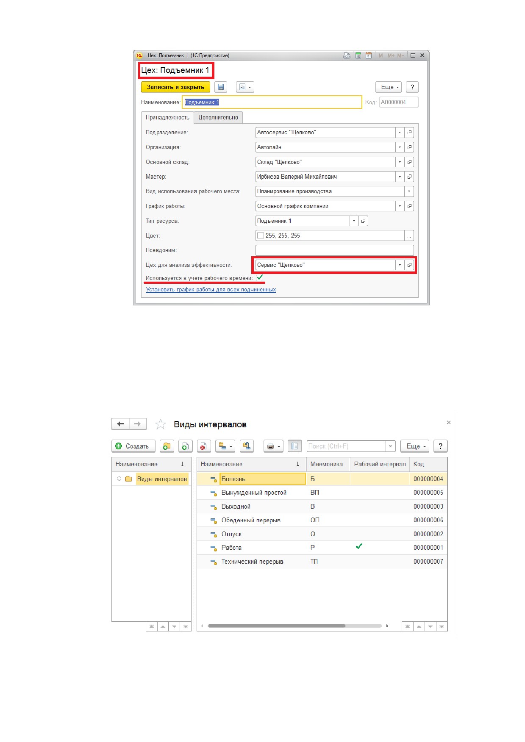The image size is (525, 742).
Task: Switch to Дополнительно tab
Action: pos(218,117)
